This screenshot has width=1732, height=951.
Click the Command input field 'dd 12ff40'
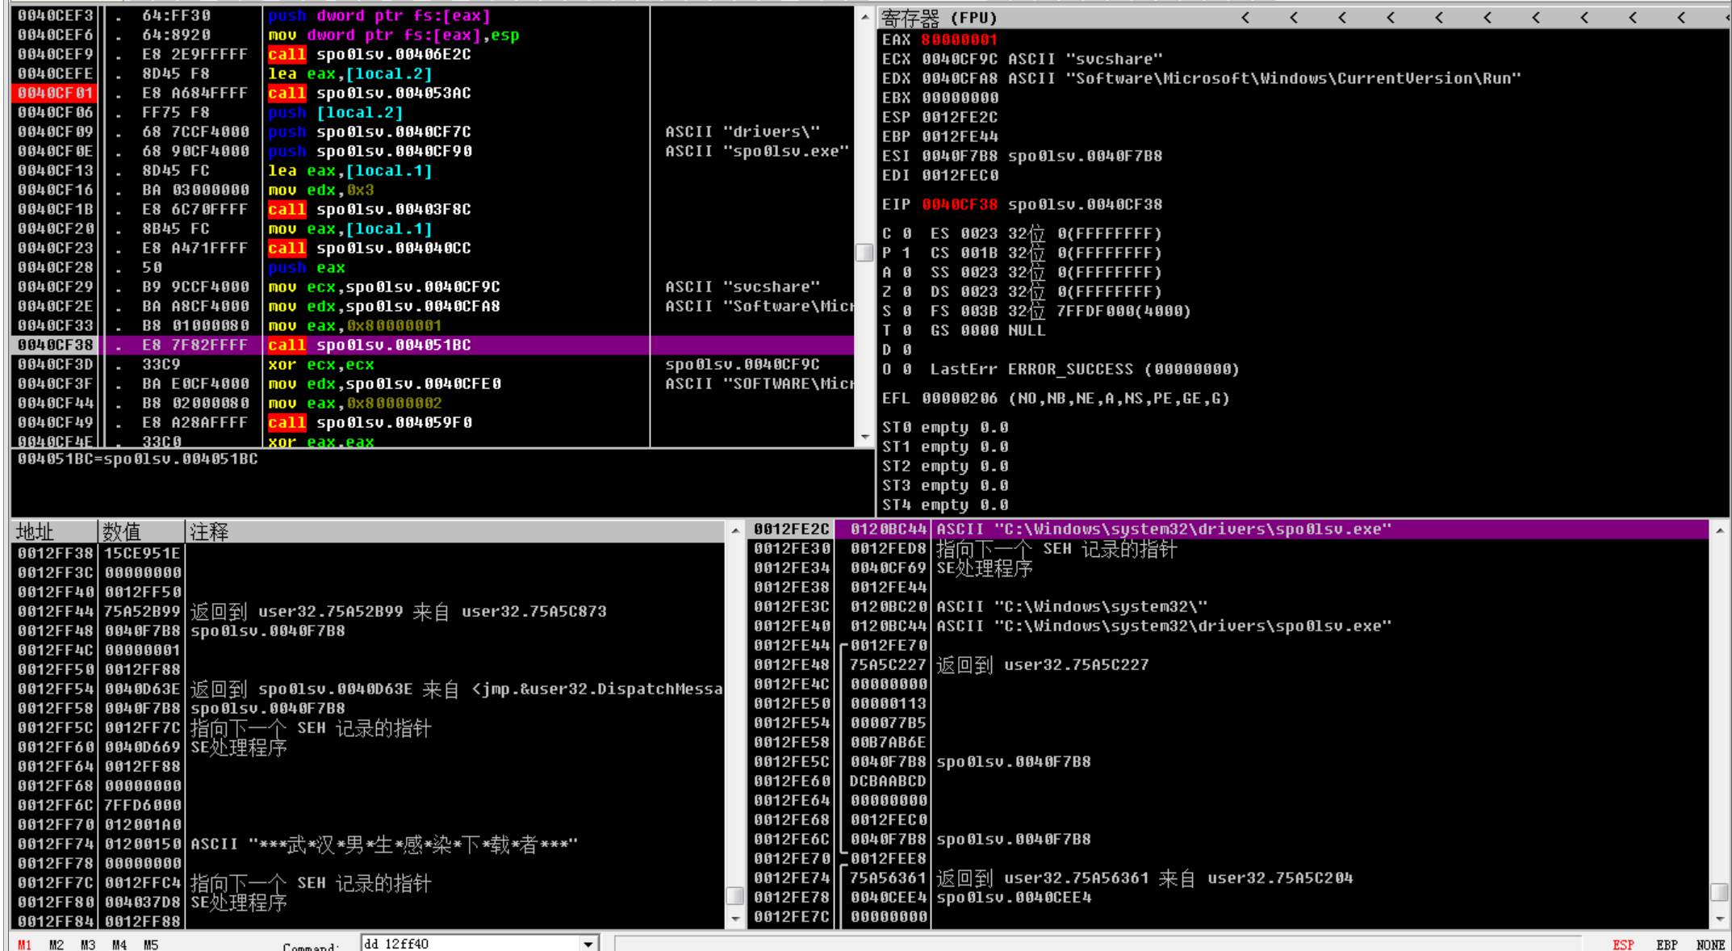pos(470,943)
